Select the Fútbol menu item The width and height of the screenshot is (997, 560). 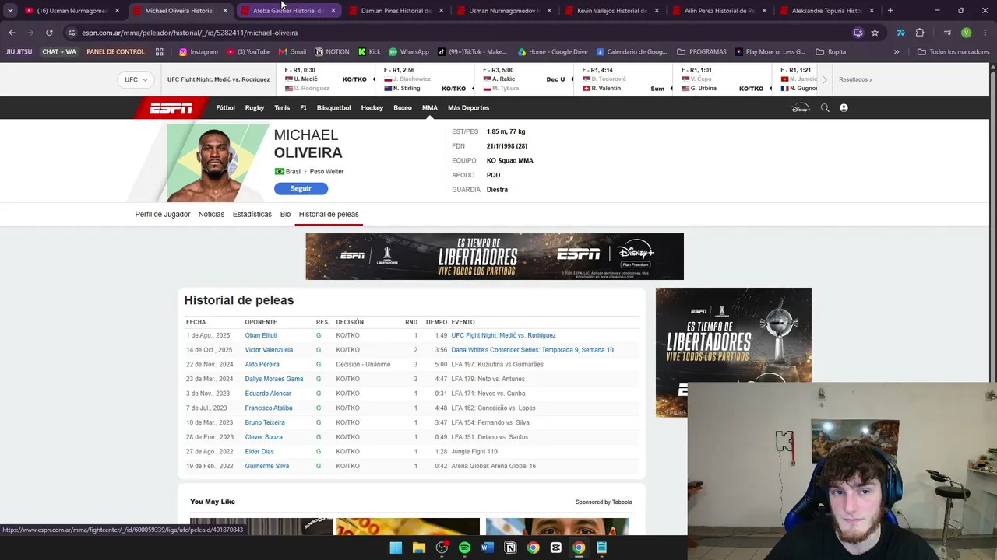tap(225, 108)
